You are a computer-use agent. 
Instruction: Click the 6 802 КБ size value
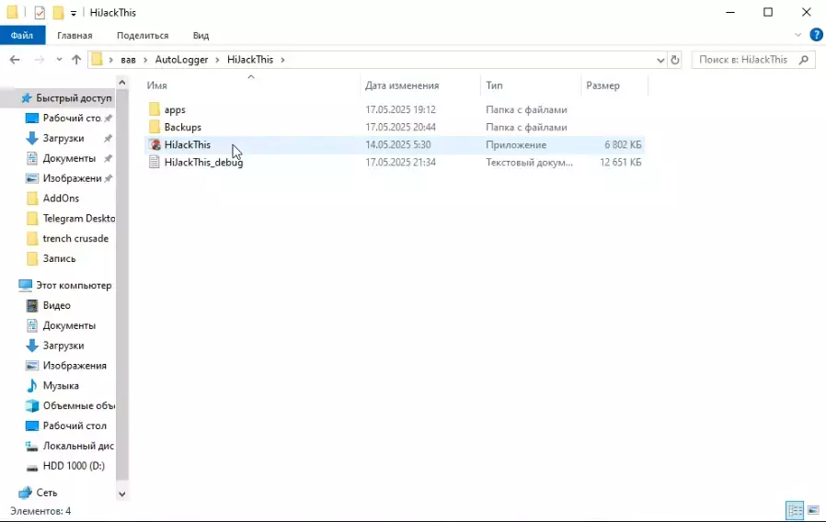point(623,144)
